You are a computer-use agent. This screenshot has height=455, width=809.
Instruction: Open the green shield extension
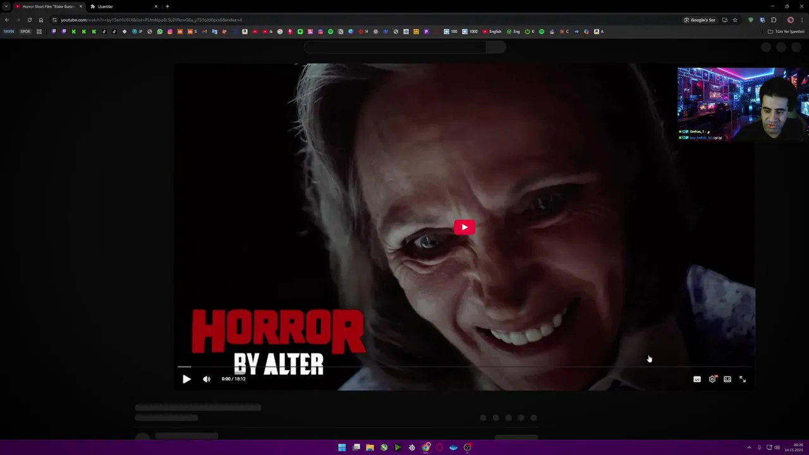[x=751, y=20]
